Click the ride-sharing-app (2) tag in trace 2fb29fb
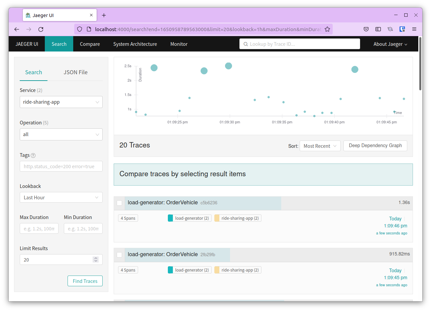 coord(238,270)
